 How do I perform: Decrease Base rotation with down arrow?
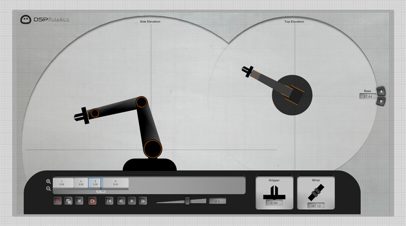pos(381,101)
